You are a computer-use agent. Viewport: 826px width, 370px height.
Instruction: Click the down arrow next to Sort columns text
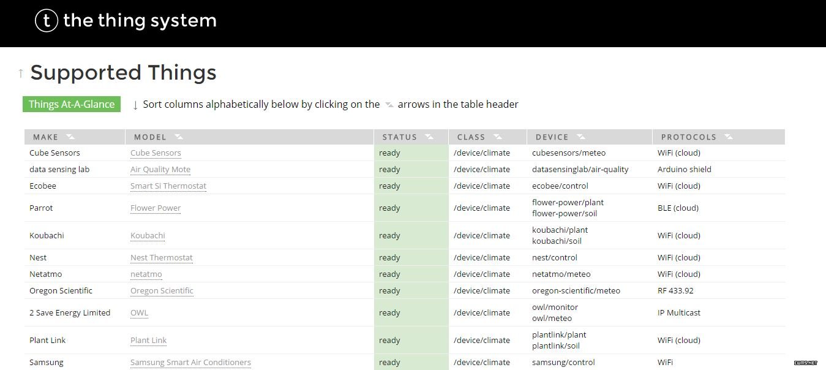135,105
